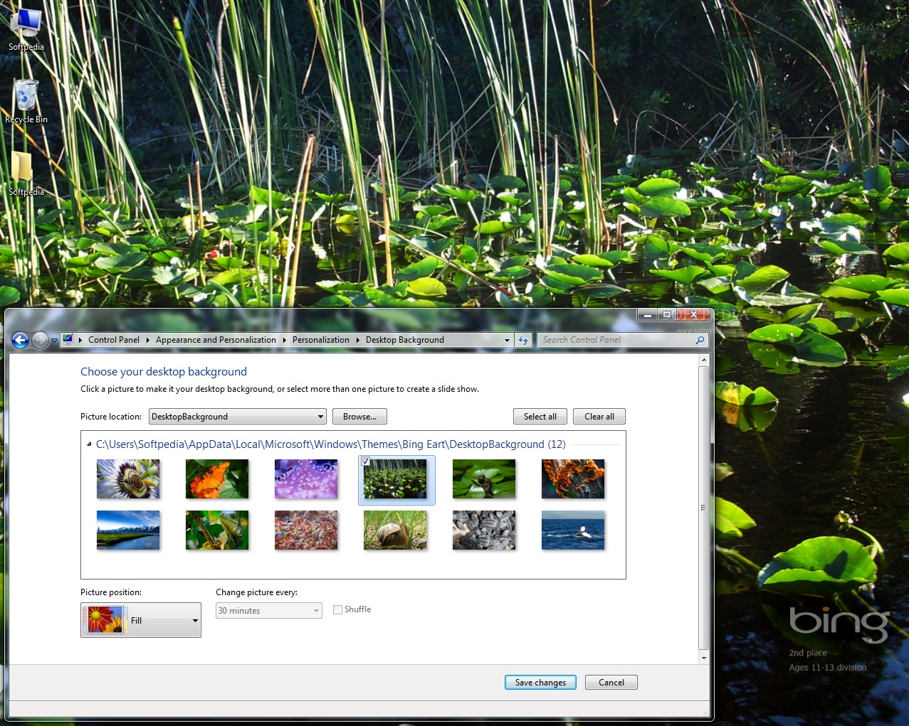Select the purple water droplets thumbnail

coord(306,479)
